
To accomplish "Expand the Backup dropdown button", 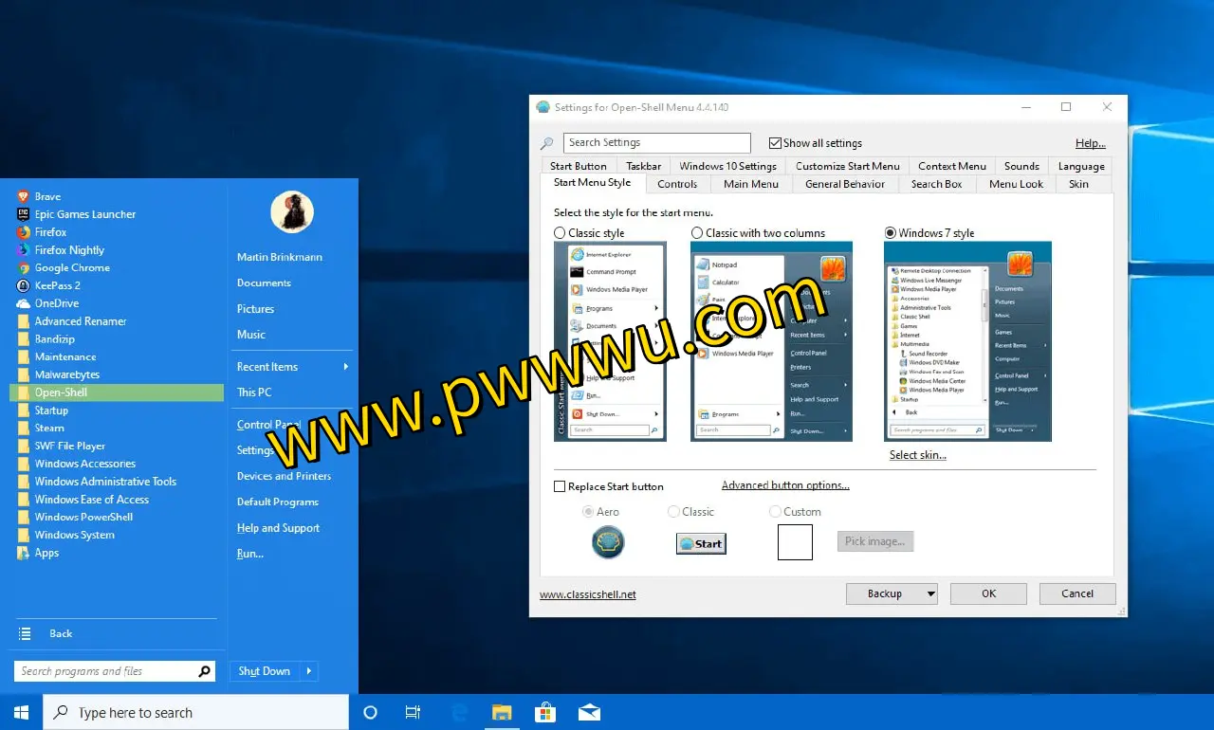I will (x=930, y=593).
